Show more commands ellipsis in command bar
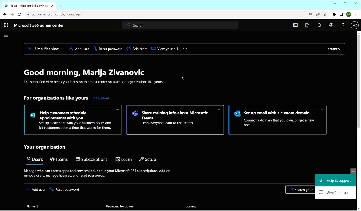The image size is (361, 211). point(185,49)
